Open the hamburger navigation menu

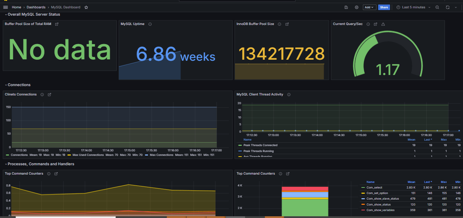pyautogui.click(x=6, y=7)
